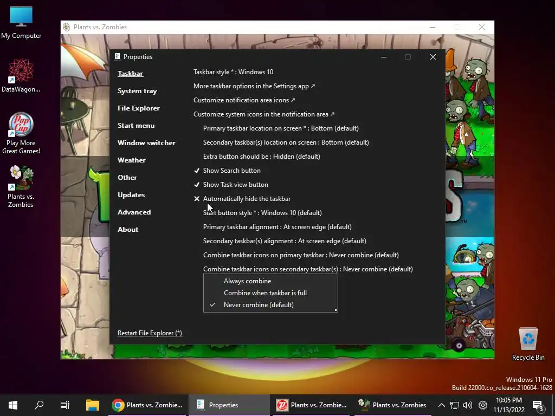Show hidden tray icons chevron
The width and height of the screenshot is (555, 416).
pos(441,405)
